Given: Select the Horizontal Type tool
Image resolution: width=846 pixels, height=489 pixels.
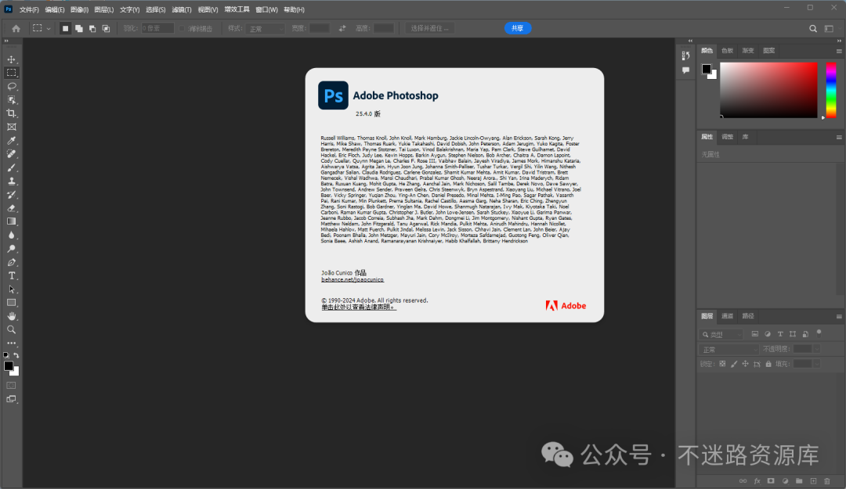Looking at the screenshot, I should click(11, 275).
